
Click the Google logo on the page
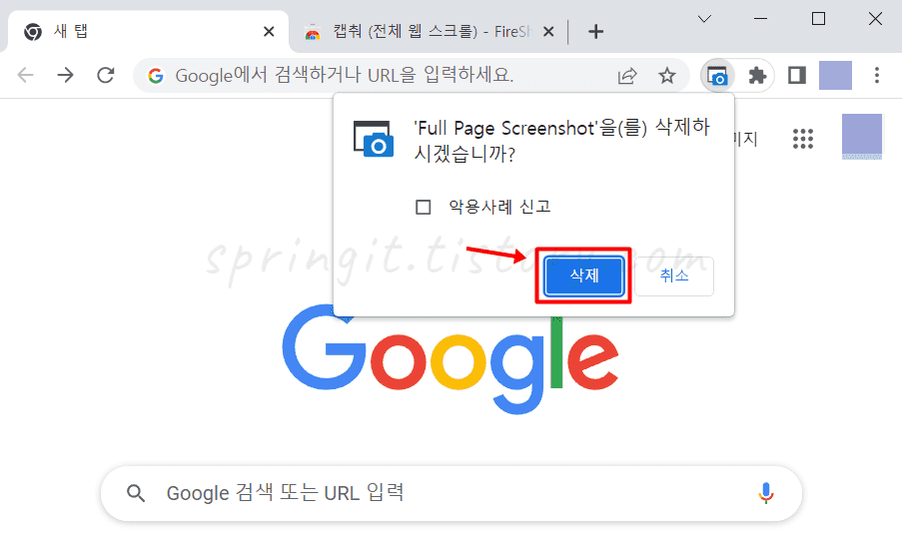(x=451, y=359)
